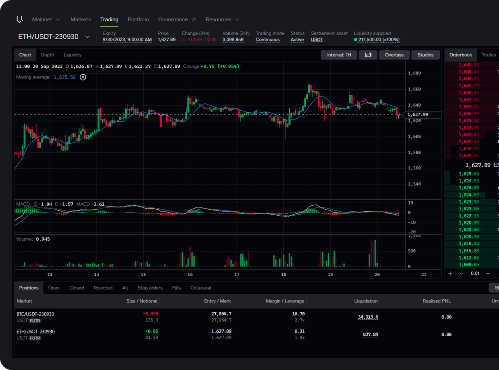Expand the Resources dropdown
The width and height of the screenshot is (499, 370).
222,19
